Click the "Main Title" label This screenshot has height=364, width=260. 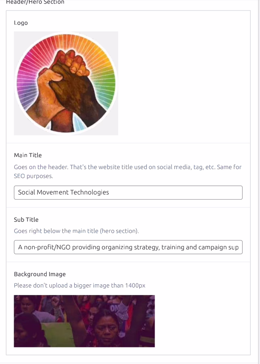28,155
